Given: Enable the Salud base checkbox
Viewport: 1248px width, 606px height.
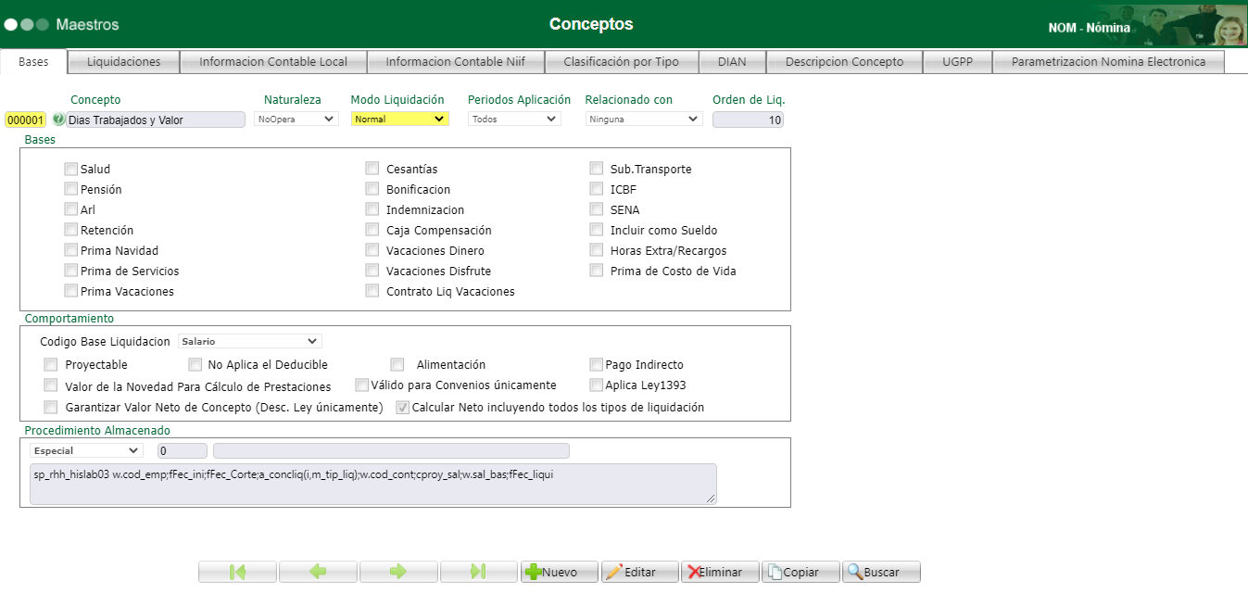Looking at the screenshot, I should (71, 170).
